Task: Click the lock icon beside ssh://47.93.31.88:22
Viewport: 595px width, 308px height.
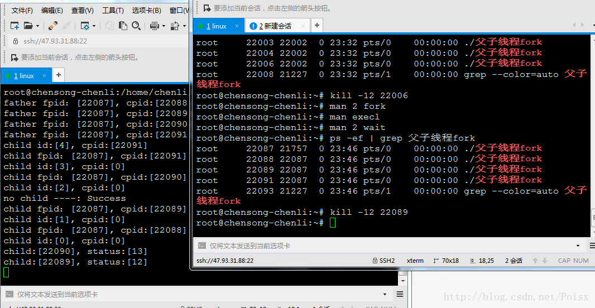Action: point(16,41)
